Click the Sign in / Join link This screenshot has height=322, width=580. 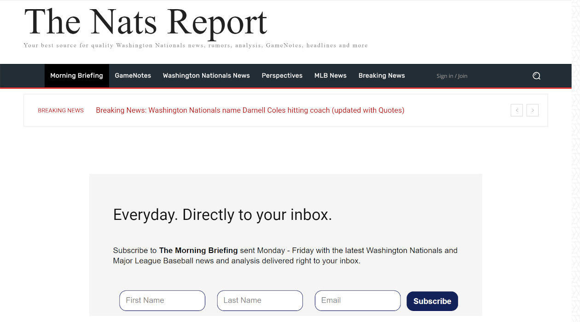click(x=452, y=76)
